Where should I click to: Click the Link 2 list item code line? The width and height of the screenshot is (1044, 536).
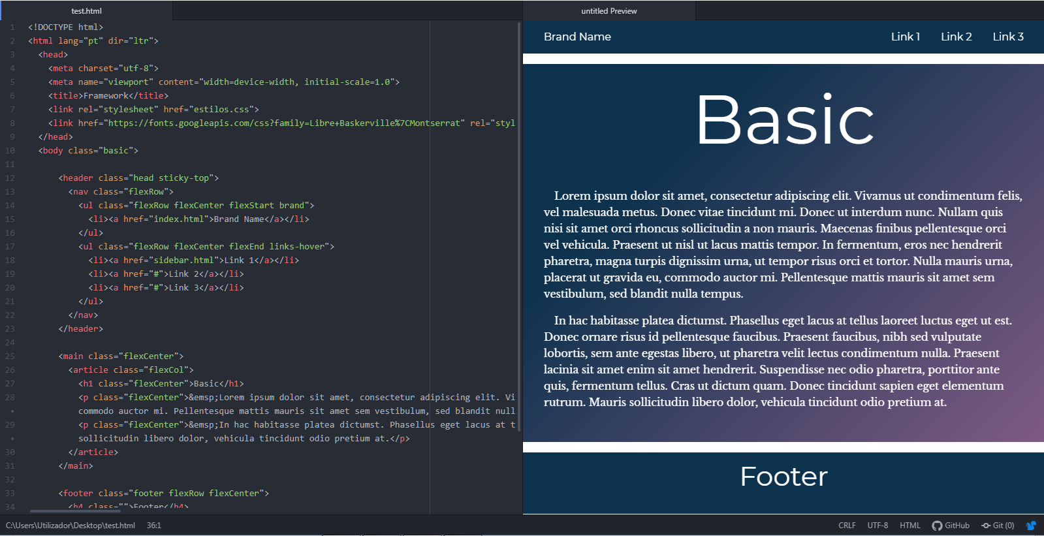click(166, 274)
